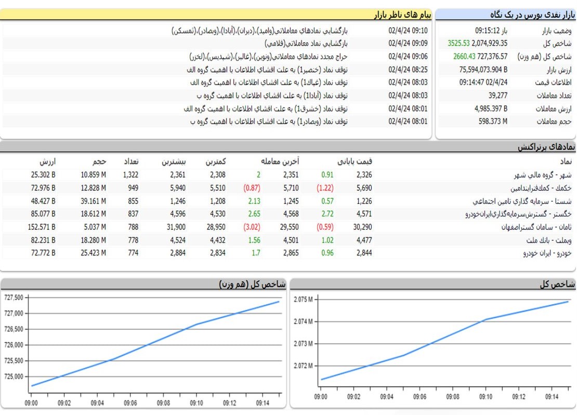Click the equal-weight change value 2660.43
Image resolution: width=577 pixels, height=415 pixels.
pyautogui.click(x=464, y=56)
